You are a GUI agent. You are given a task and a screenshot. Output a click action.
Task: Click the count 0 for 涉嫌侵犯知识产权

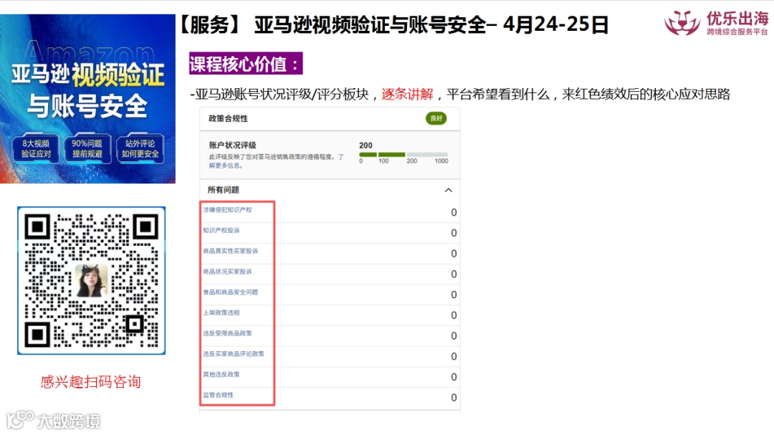(454, 212)
